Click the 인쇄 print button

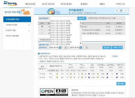[x=121, y=84]
